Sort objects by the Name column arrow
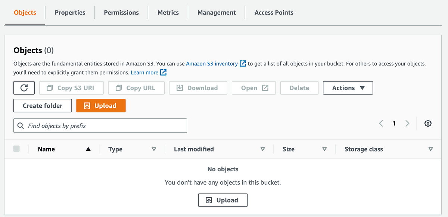The height and width of the screenshot is (217, 448). pyautogui.click(x=88, y=149)
